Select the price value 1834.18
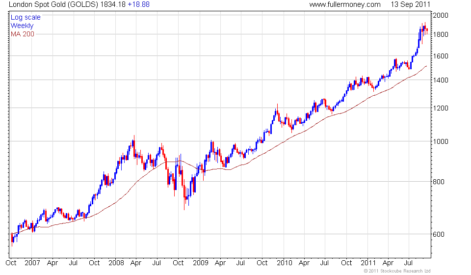471x275 pixels. [113, 4]
